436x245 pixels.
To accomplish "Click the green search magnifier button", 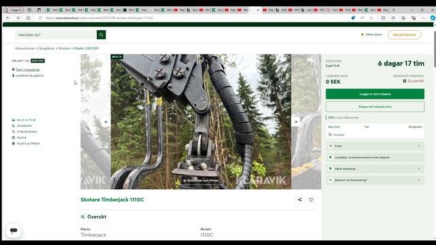I will tap(102, 35).
